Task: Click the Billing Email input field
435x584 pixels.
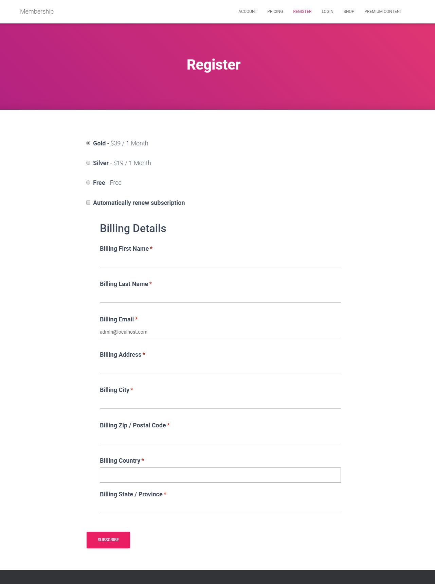Action: 220,332
